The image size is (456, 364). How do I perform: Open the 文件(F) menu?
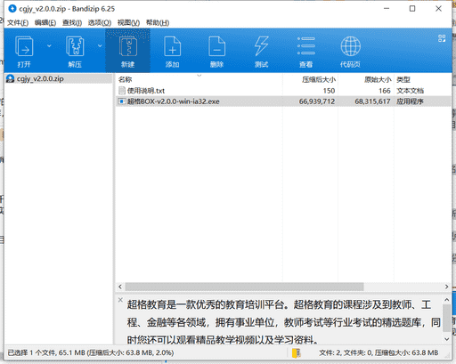click(x=18, y=23)
